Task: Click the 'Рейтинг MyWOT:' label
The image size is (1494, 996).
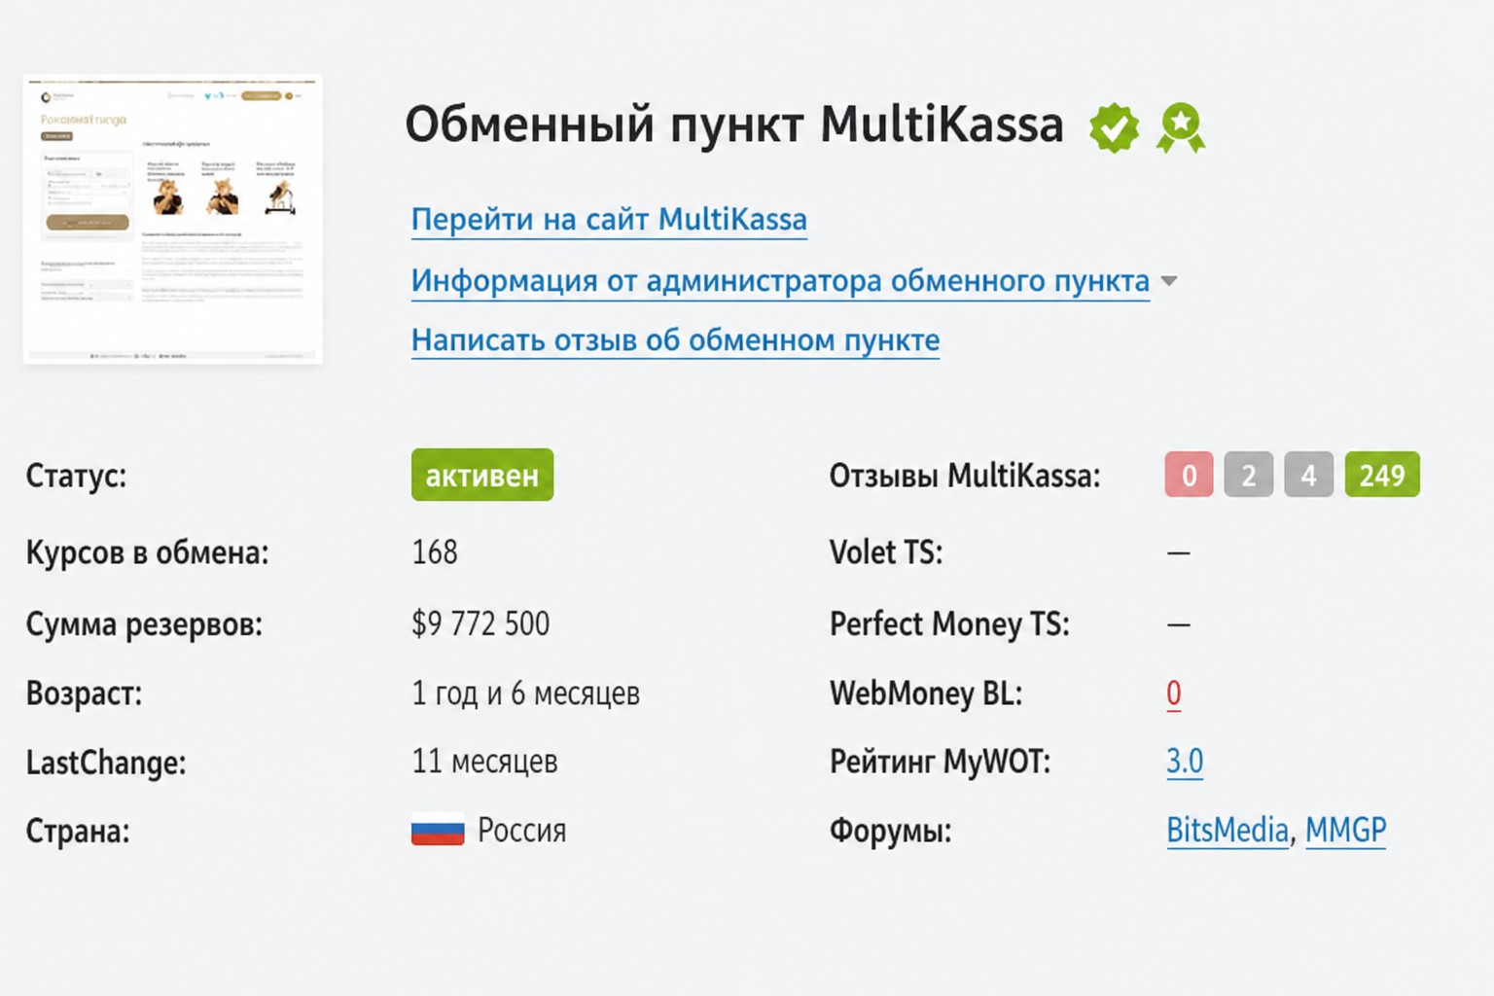Action: pos(940,763)
